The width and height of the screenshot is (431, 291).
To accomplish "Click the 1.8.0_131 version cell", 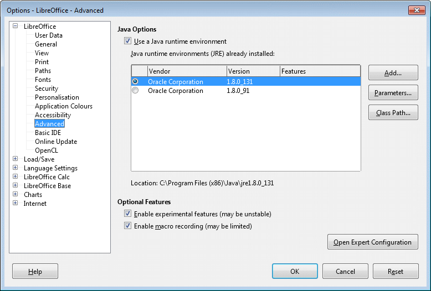I will [x=240, y=82].
